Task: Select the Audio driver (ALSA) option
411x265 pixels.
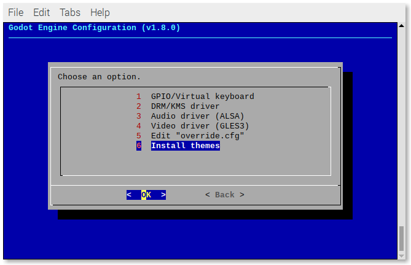Action: tap(190, 116)
